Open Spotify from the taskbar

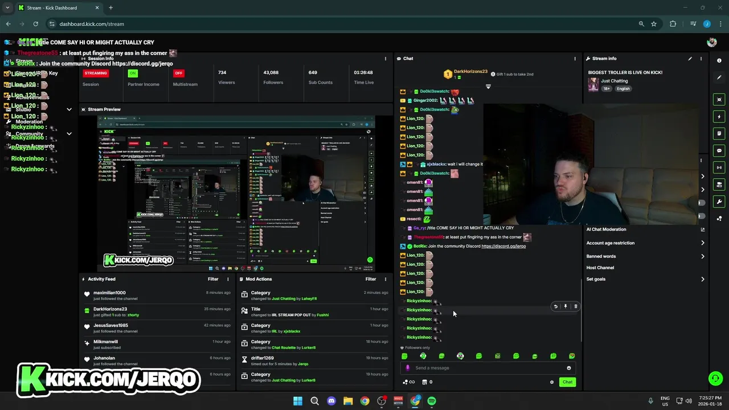coord(432,401)
